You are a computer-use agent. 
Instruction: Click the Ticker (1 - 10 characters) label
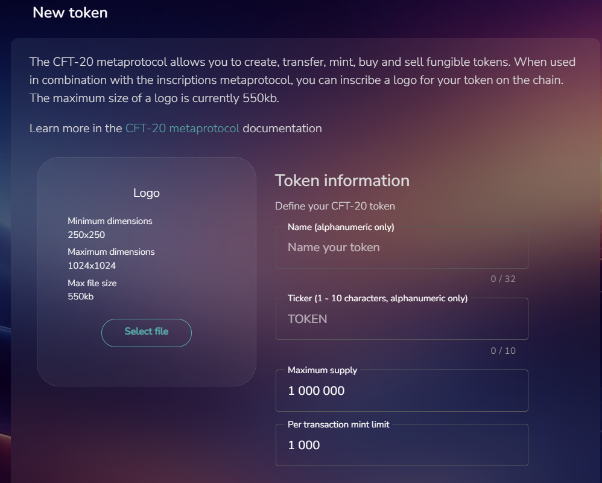[378, 299]
